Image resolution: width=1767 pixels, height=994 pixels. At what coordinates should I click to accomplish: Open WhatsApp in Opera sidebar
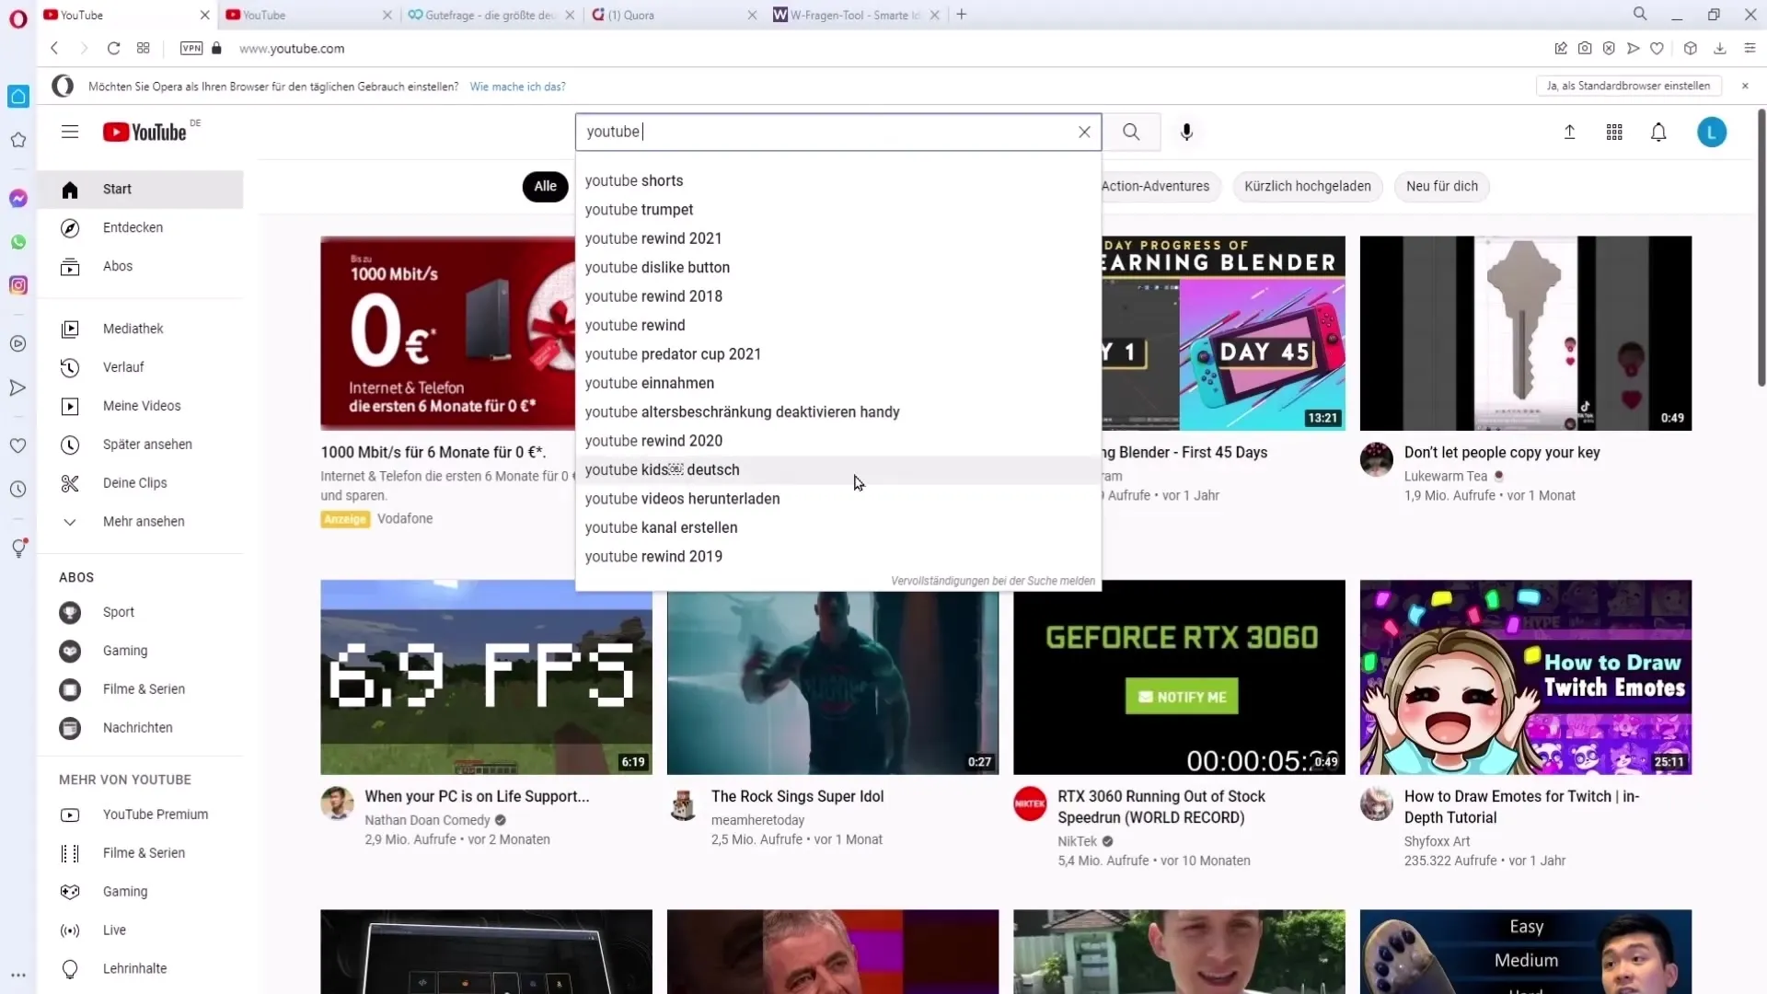click(x=18, y=242)
